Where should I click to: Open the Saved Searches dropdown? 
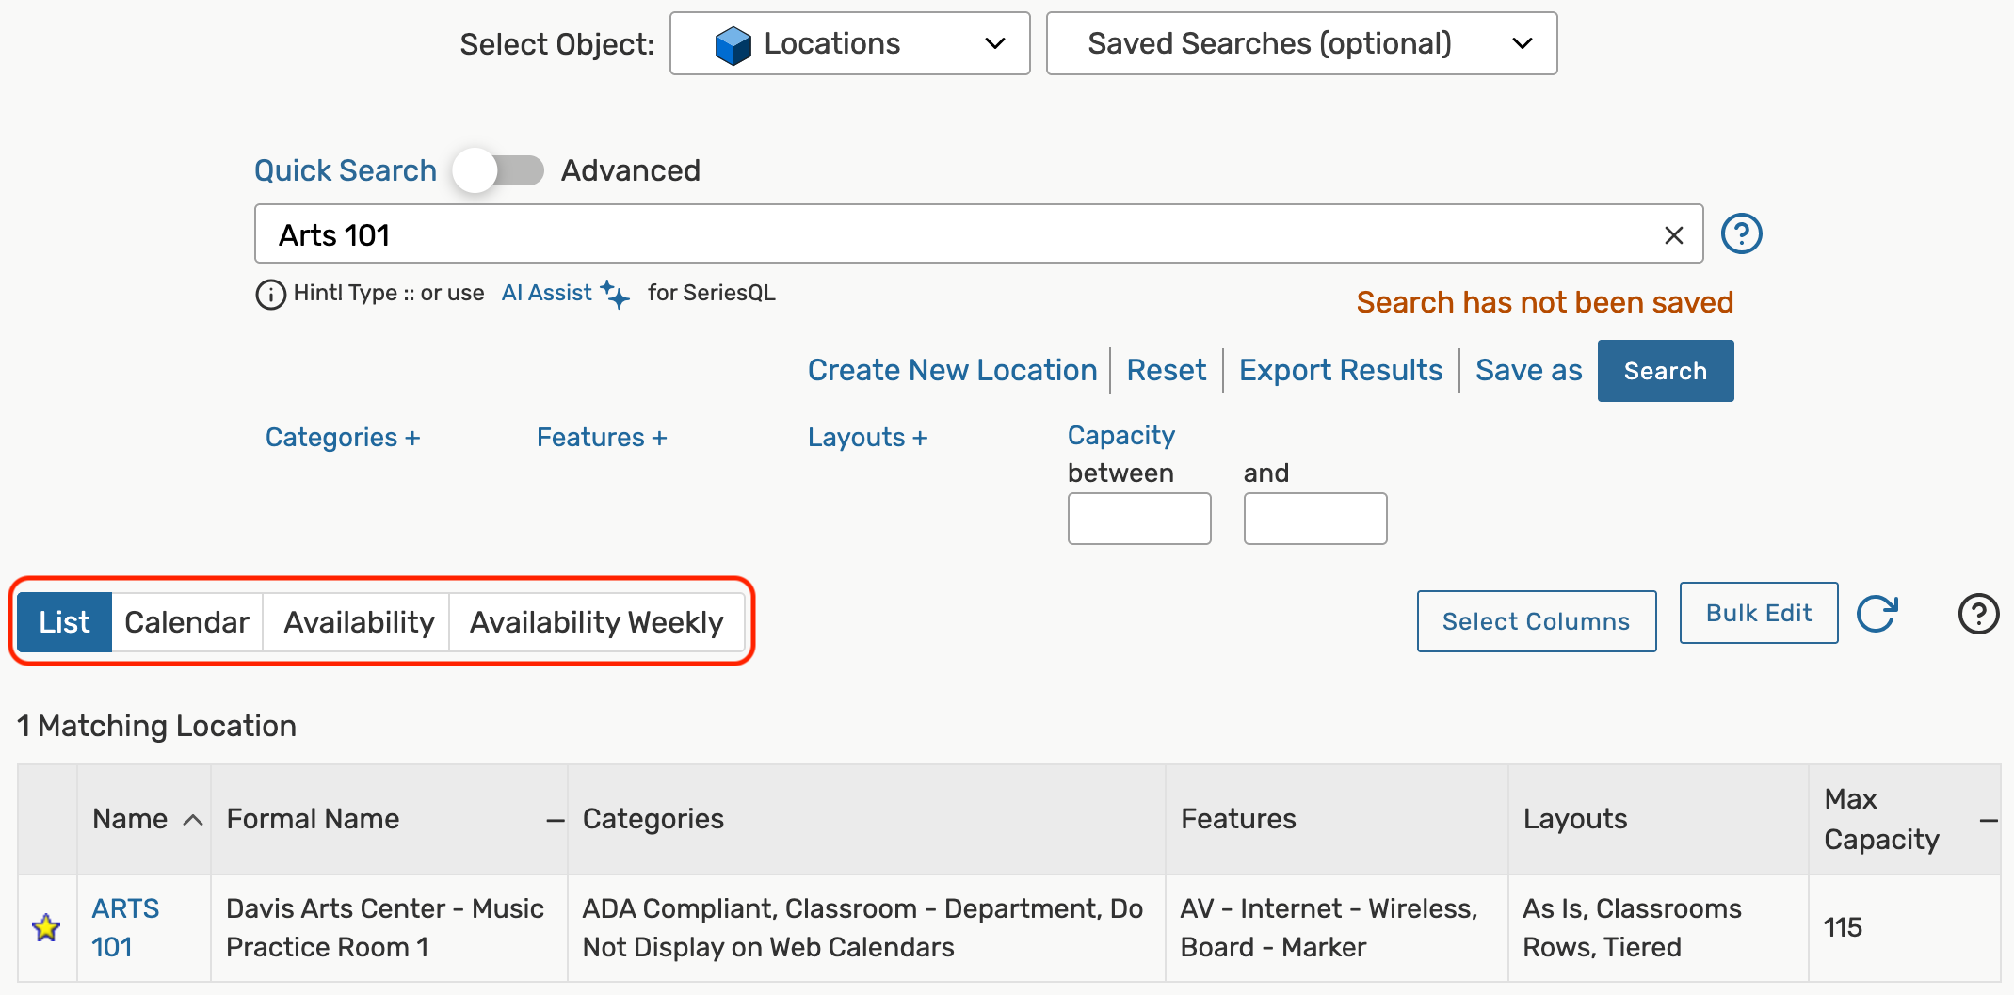click(x=1300, y=43)
